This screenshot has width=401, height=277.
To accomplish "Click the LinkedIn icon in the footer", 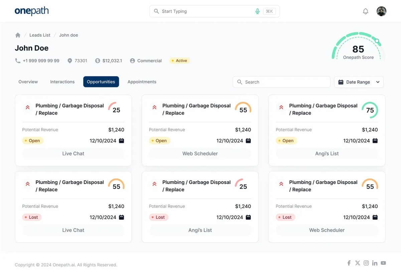I will pos(375,263).
